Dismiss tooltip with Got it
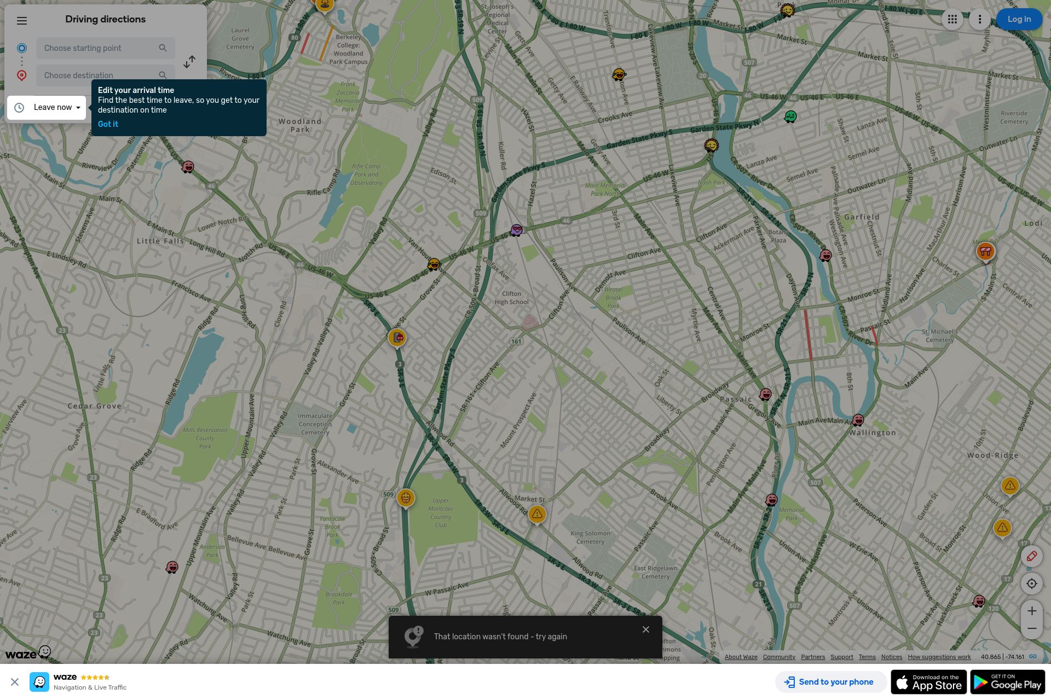The height and width of the screenshot is (700, 1051). (x=108, y=124)
